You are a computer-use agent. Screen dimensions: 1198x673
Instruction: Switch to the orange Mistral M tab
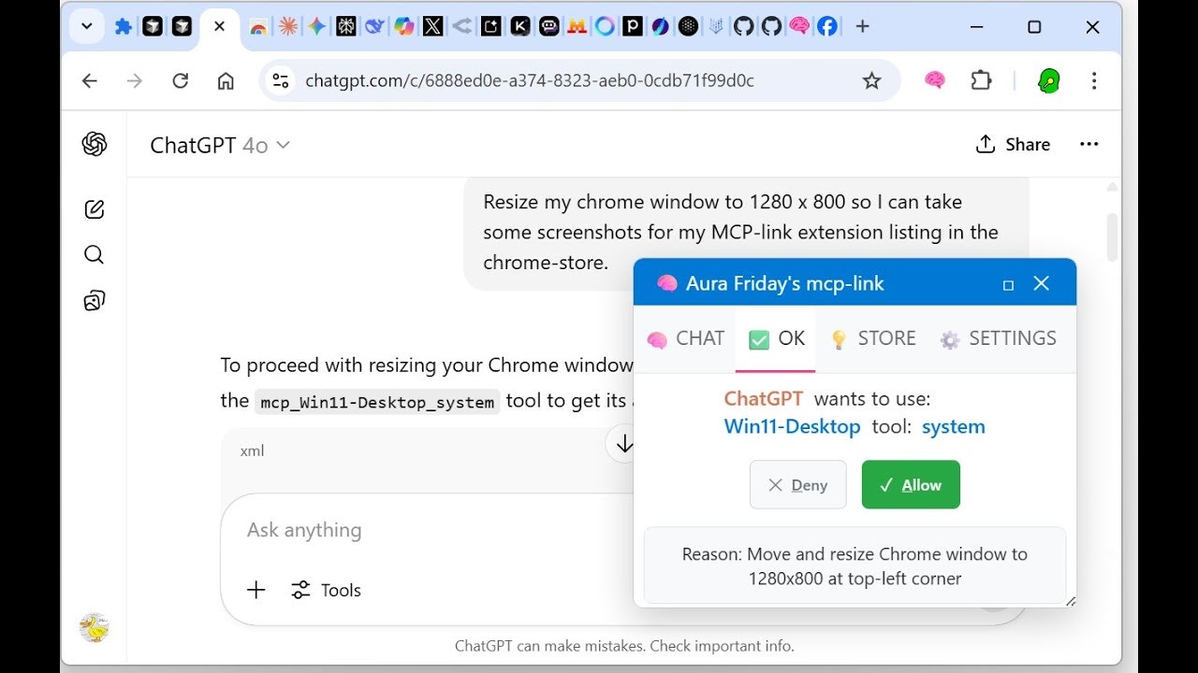[577, 27]
